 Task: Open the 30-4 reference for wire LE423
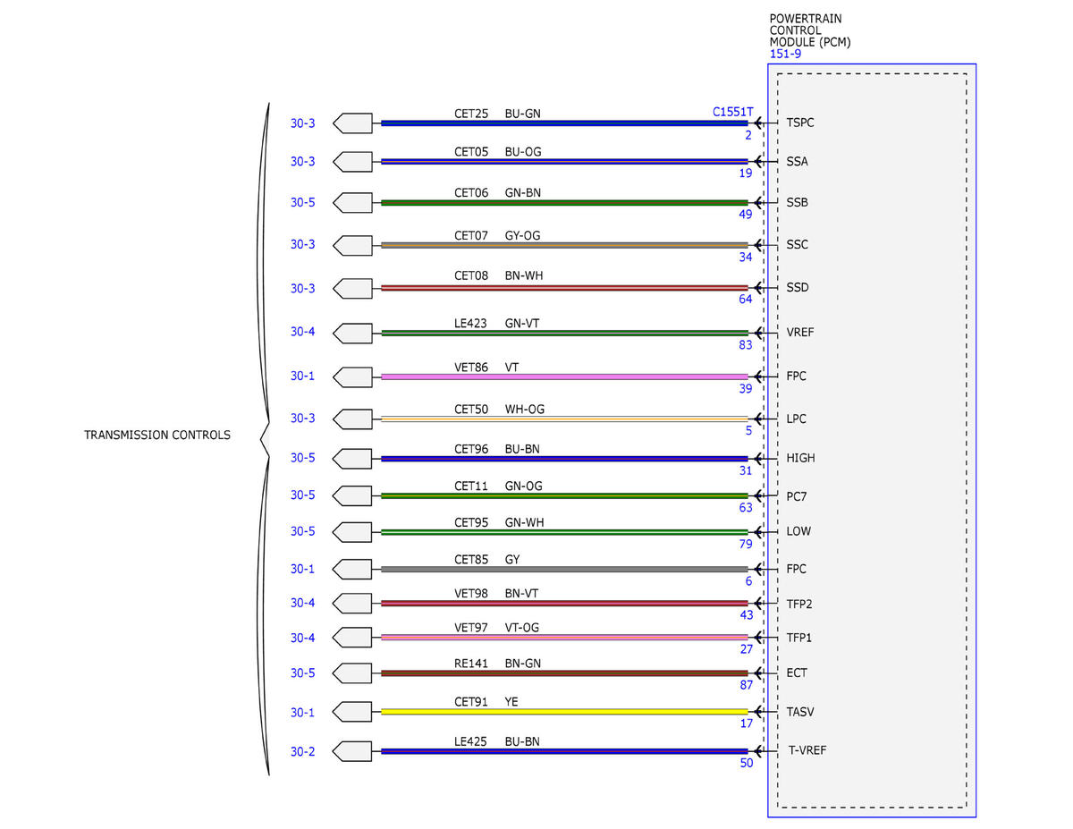(302, 332)
